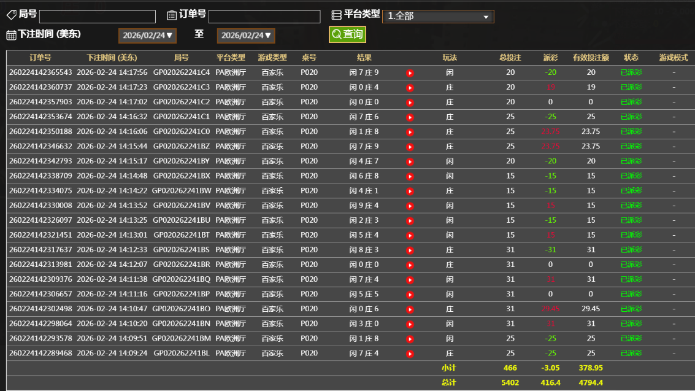Open replay for order 260224142330008
695x391 pixels.
(x=410, y=206)
